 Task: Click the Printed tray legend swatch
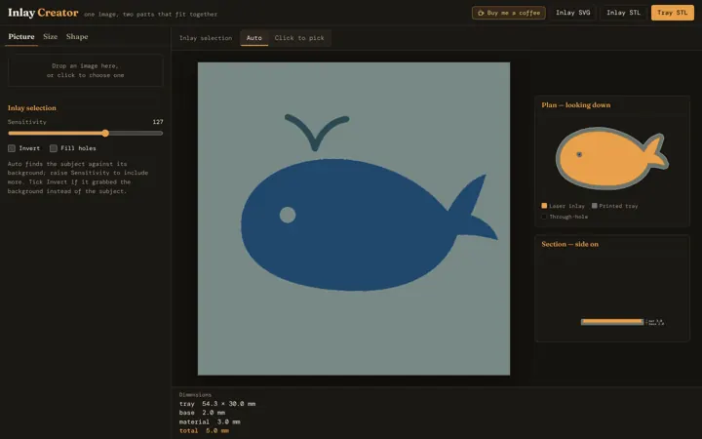pyautogui.click(x=594, y=206)
